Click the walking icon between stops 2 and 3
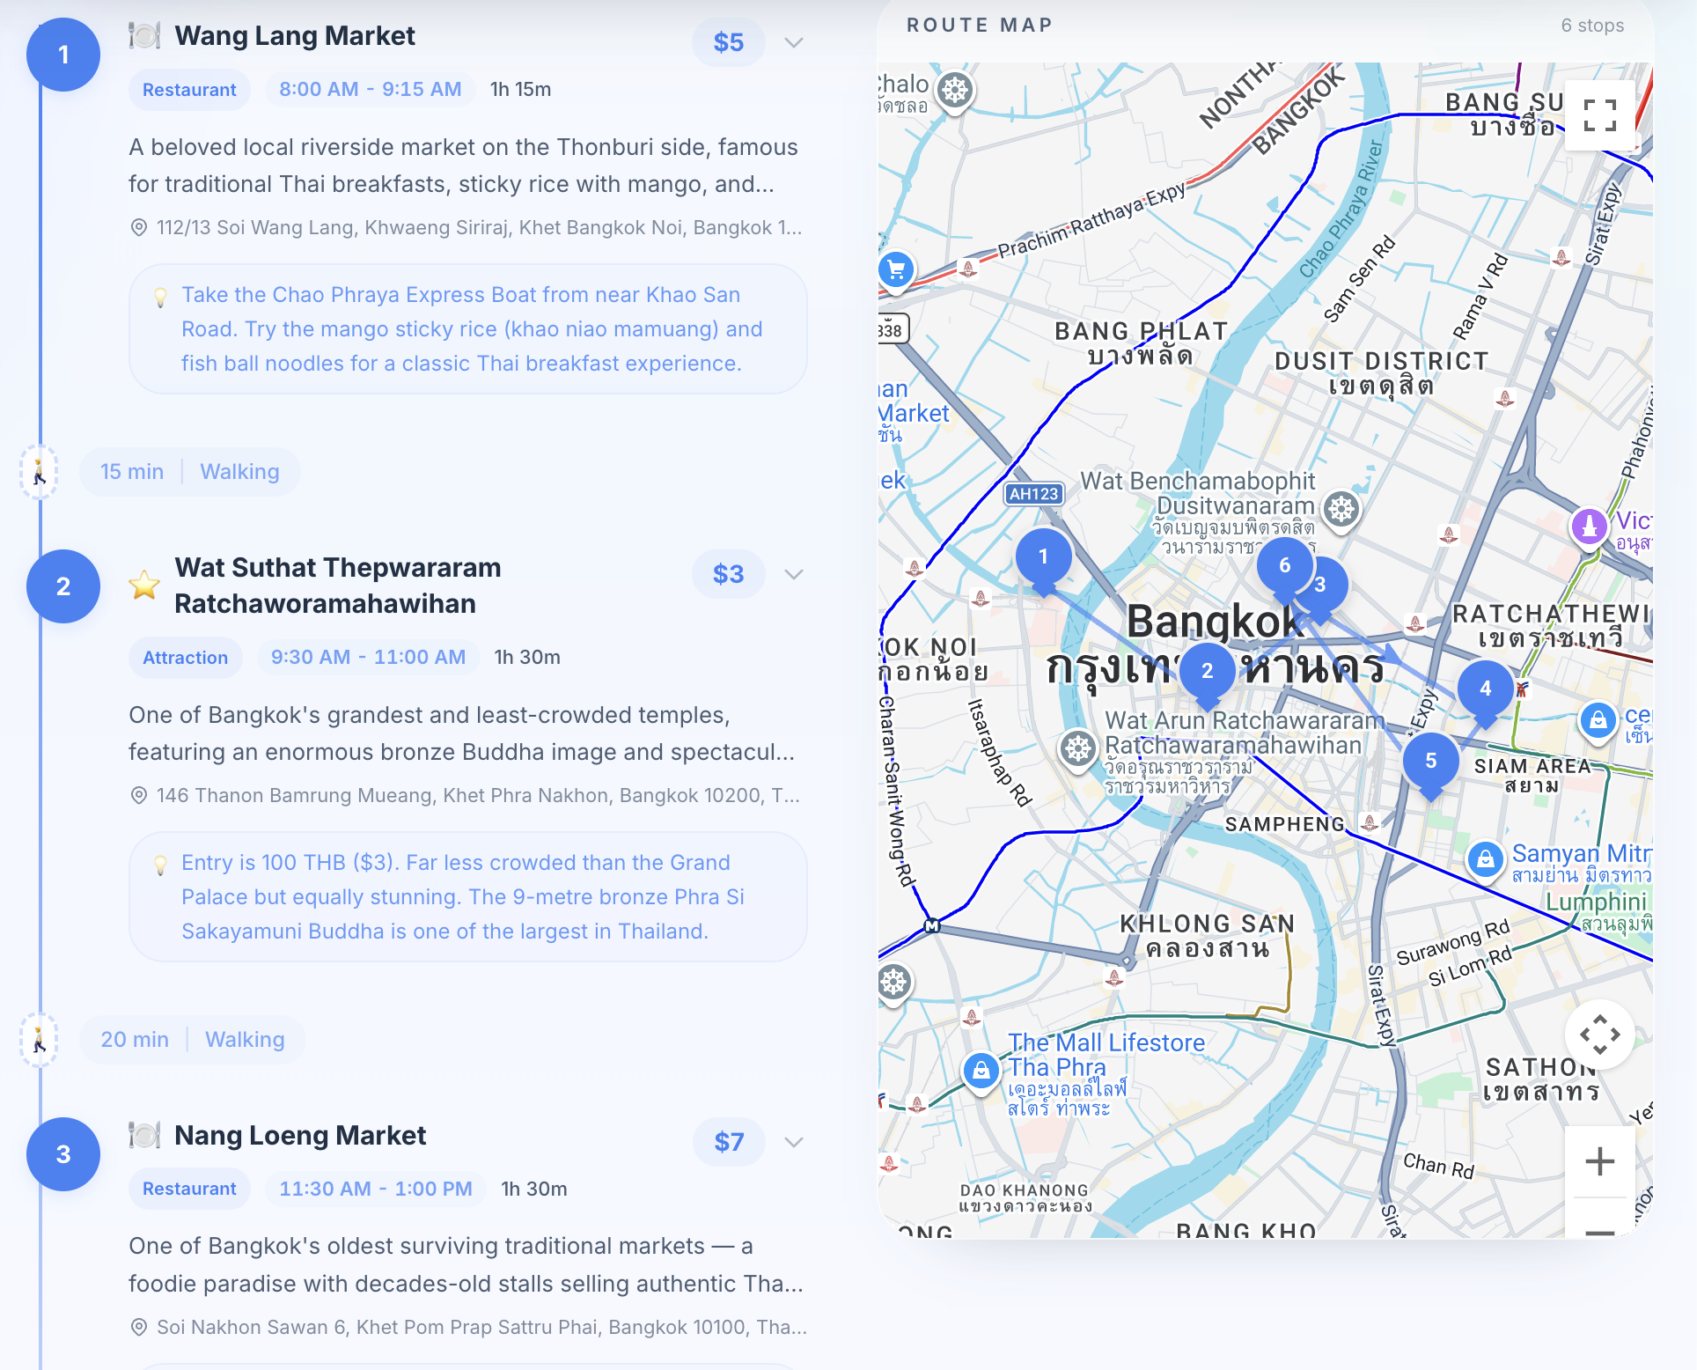Viewport: 1697px width, 1370px height. 40,1040
